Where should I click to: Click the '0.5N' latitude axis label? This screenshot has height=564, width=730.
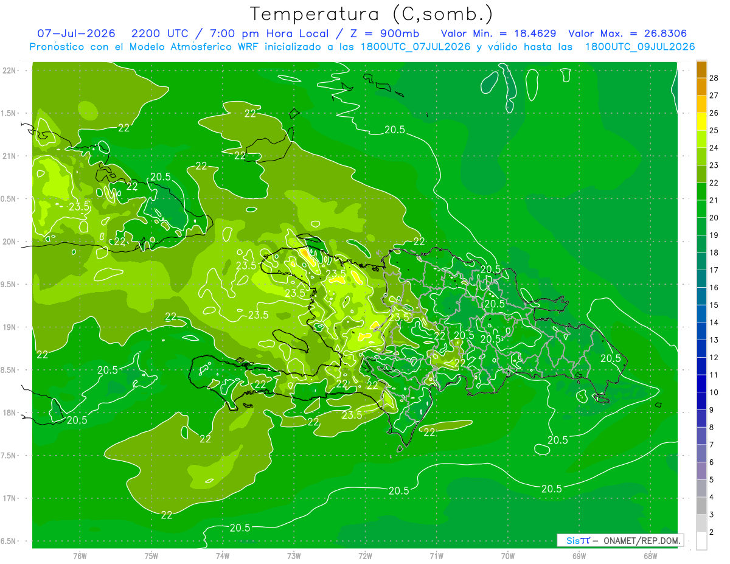coord(9,199)
